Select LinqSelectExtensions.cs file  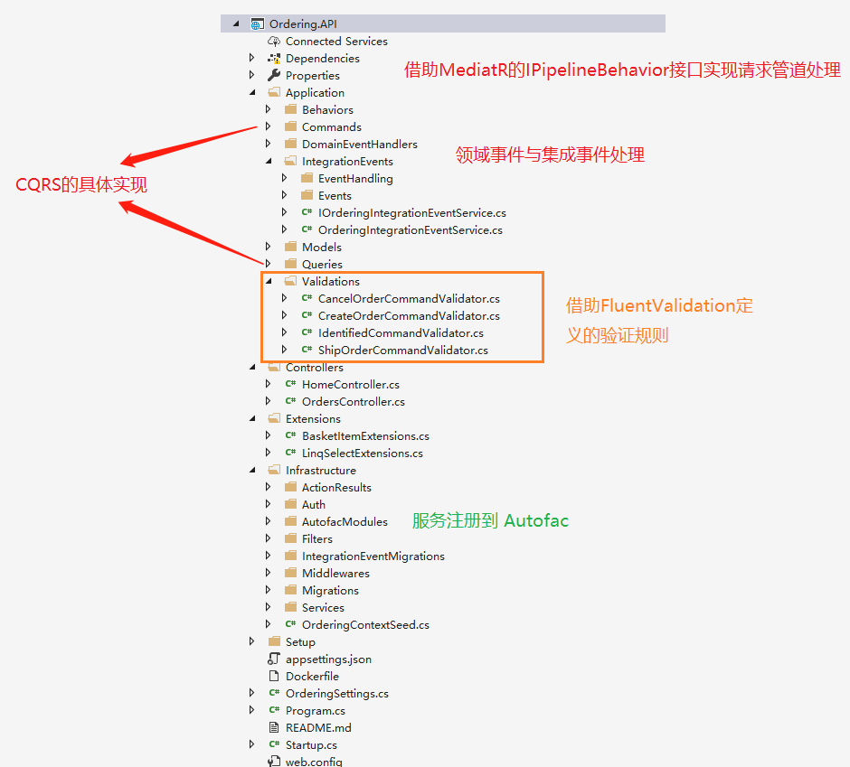click(x=362, y=454)
